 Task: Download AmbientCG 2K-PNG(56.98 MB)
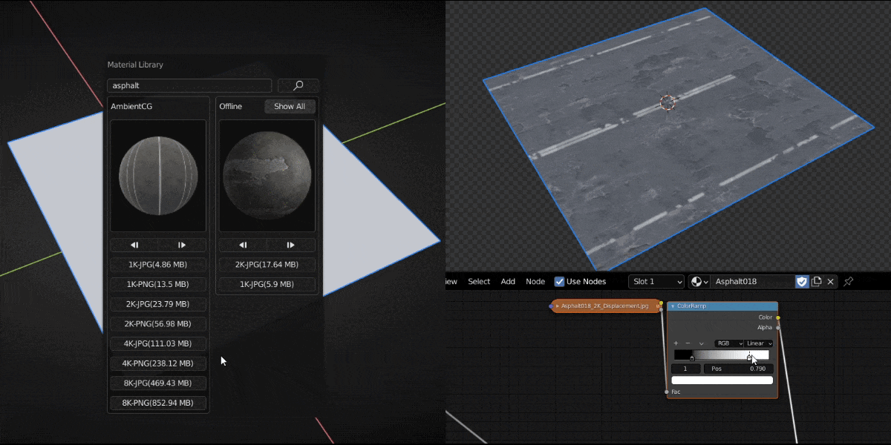pos(158,324)
